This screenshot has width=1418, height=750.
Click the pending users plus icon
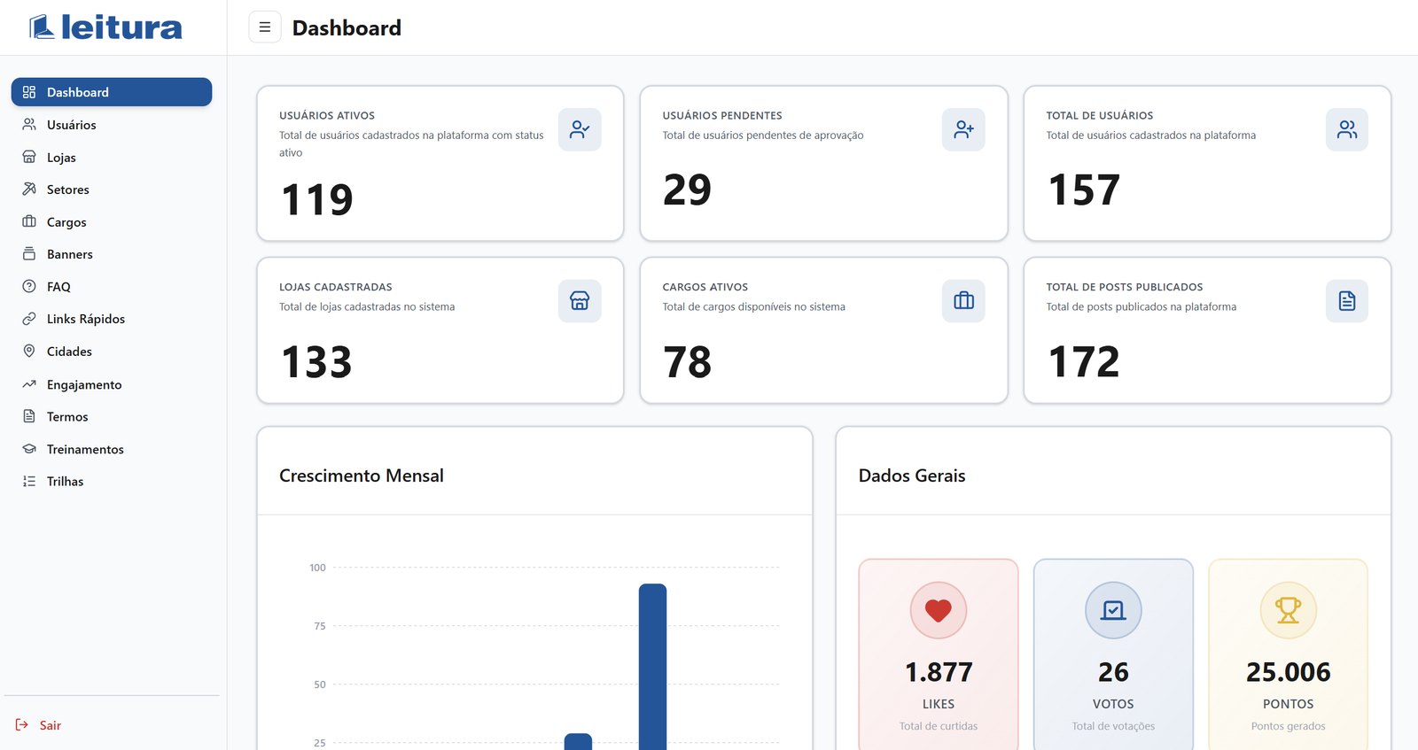(963, 129)
